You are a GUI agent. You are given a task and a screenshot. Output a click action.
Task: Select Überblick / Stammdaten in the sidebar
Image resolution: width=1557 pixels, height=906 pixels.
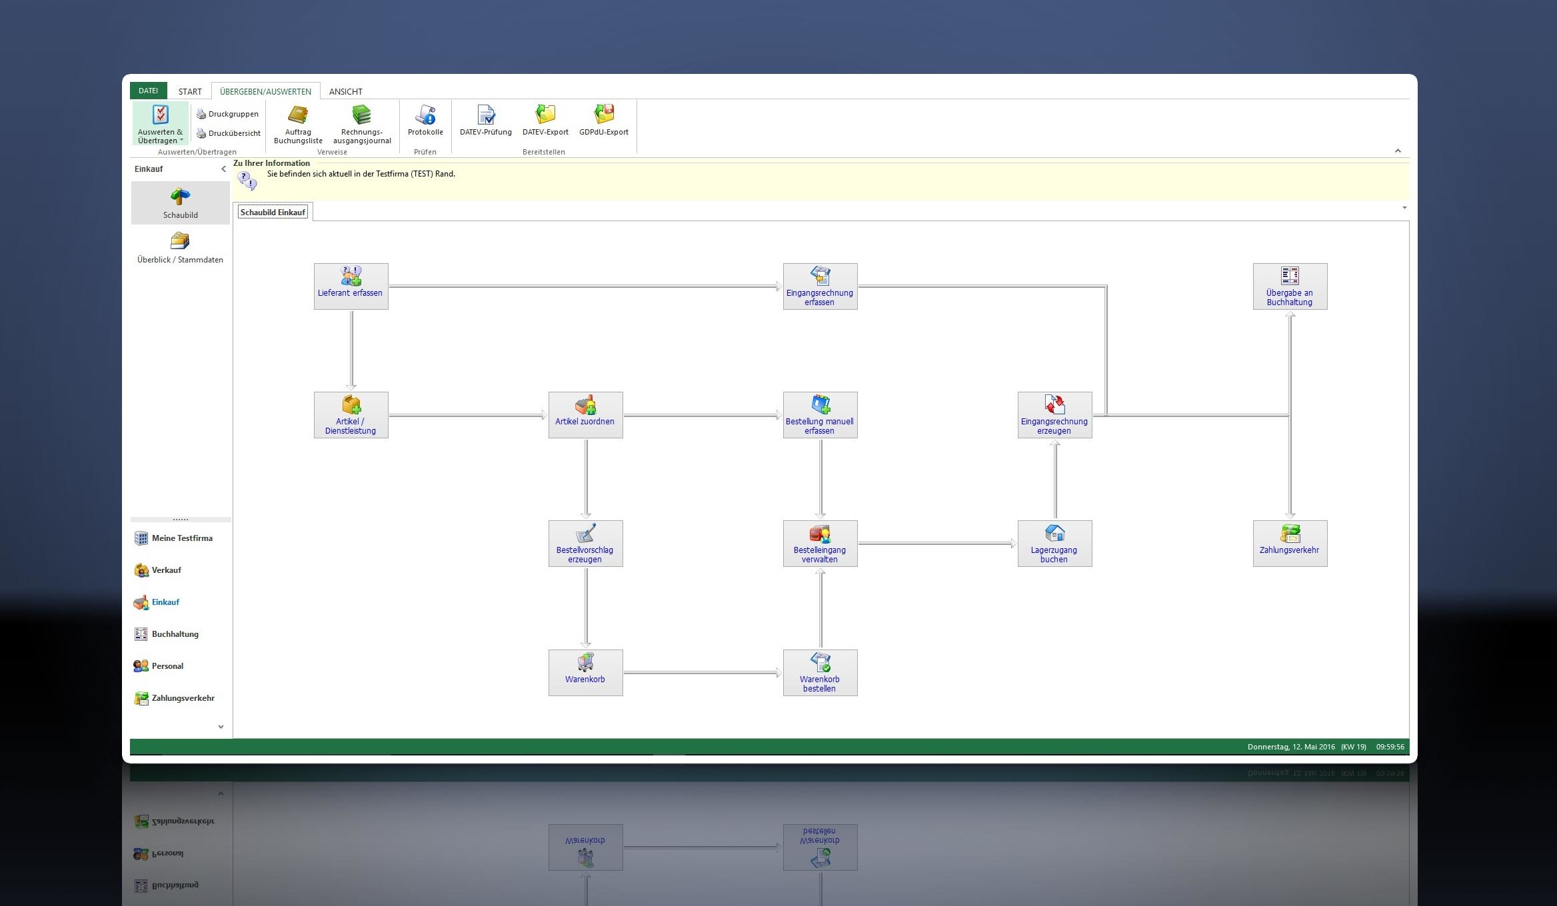click(180, 248)
